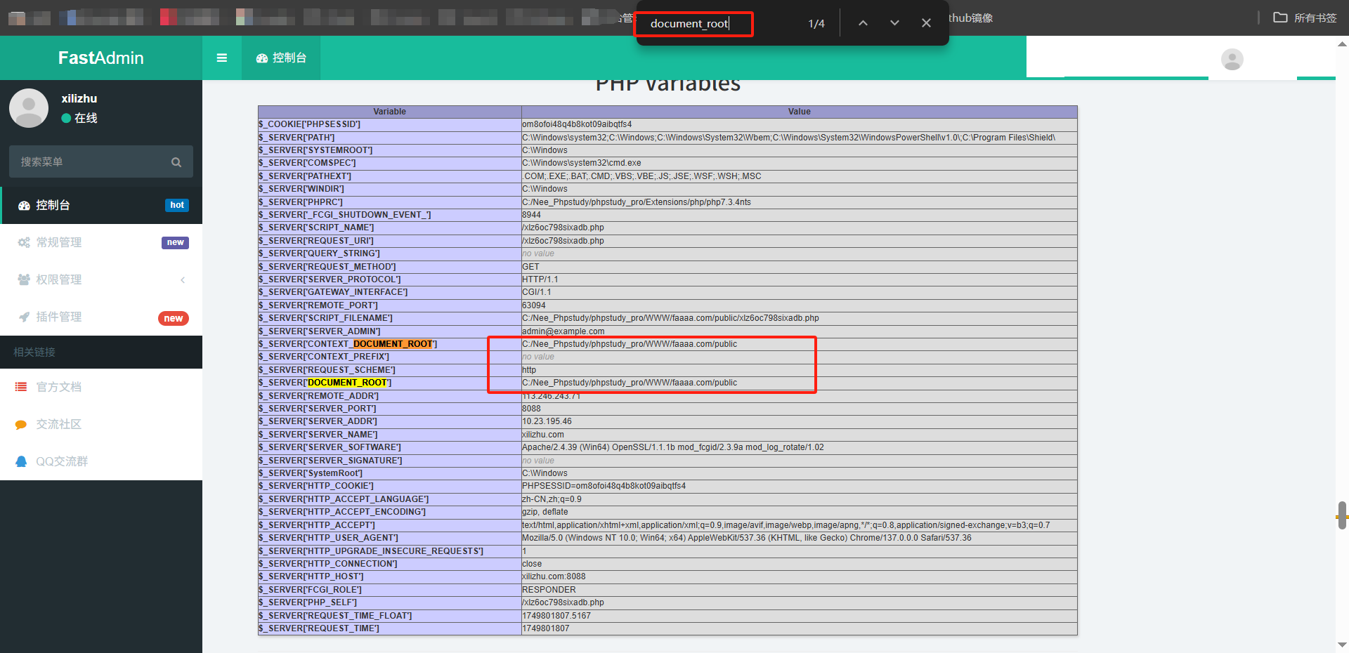Image resolution: width=1349 pixels, height=653 pixels.
Task: Click the admin@example.com value
Action: pyautogui.click(x=563, y=331)
